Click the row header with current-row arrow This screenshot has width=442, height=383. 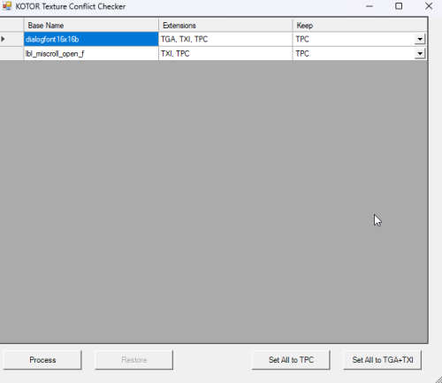pyautogui.click(x=11, y=39)
